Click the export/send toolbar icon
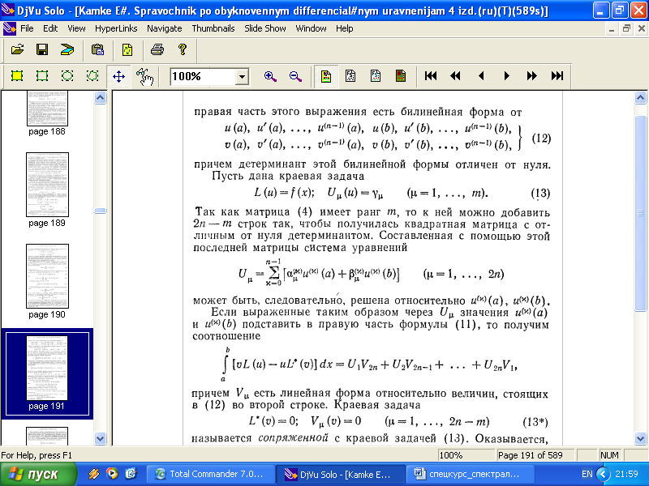The height and width of the screenshot is (486, 649). 67,50
